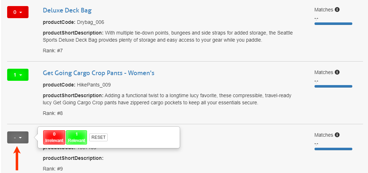Click the Matches info icon for the Rank #9 result
Image resolution: width=368 pixels, height=173 pixels.
[x=337, y=135]
